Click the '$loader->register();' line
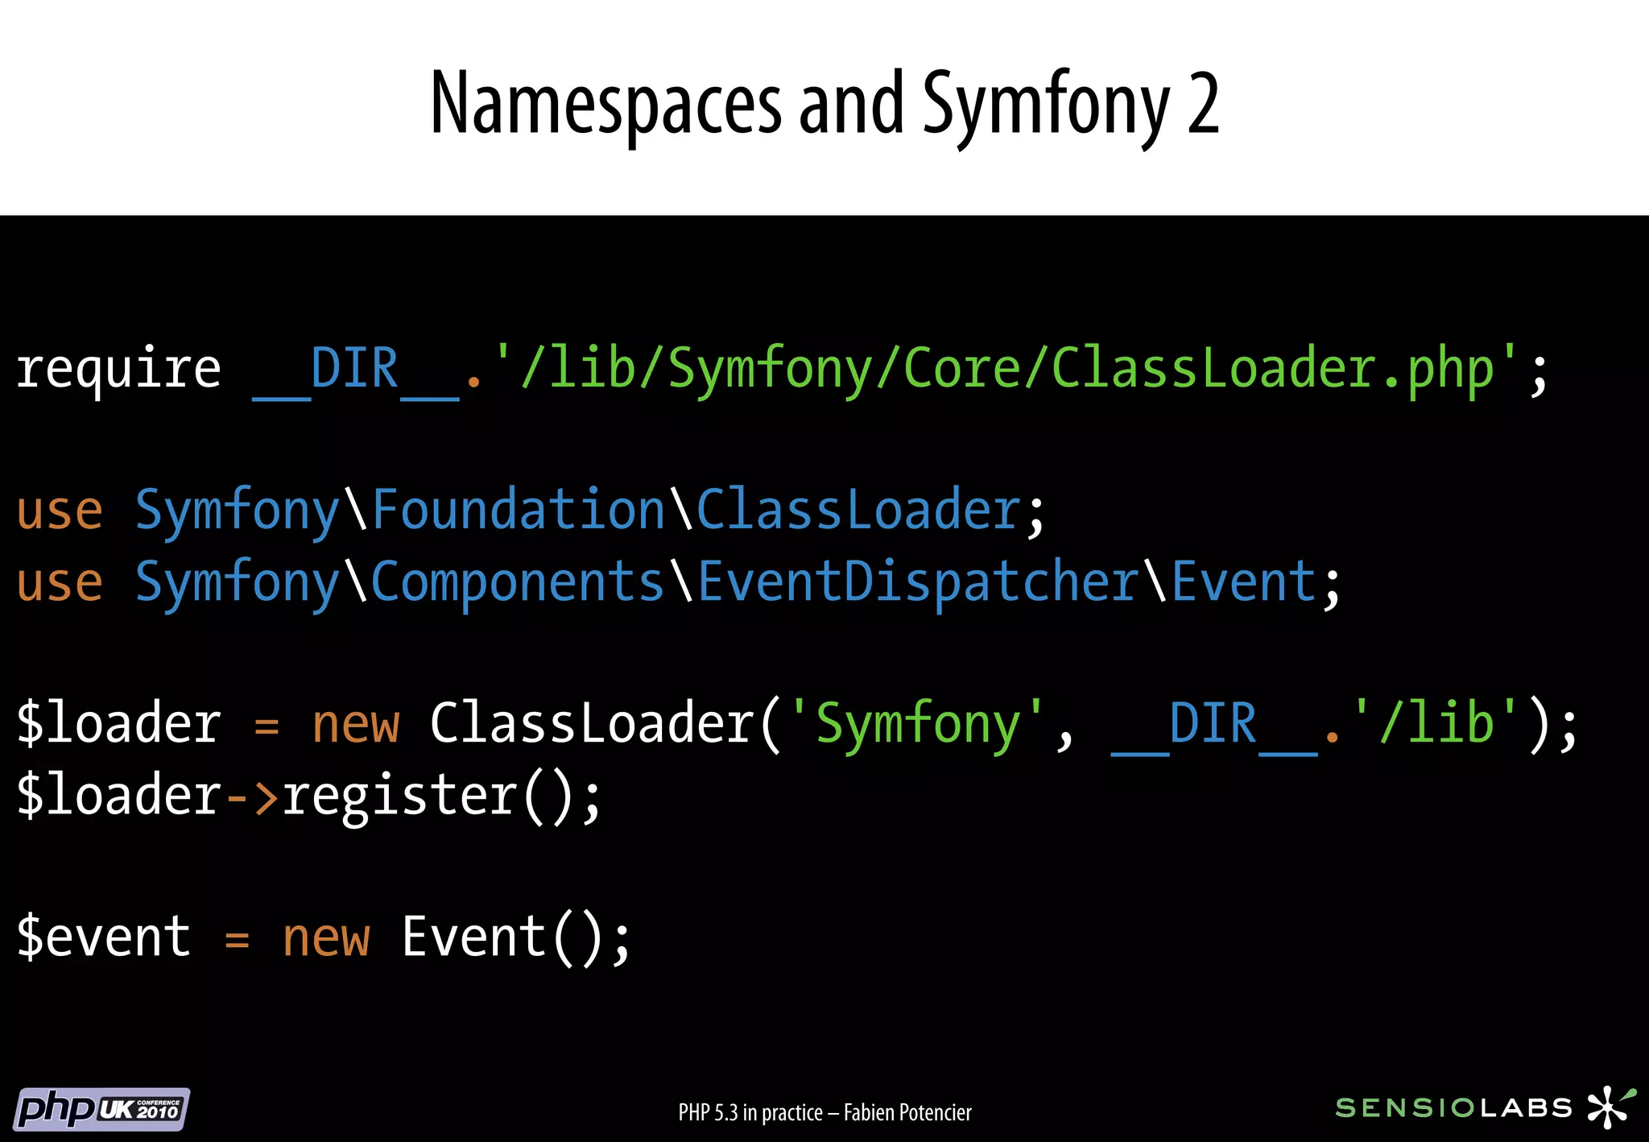 (x=308, y=796)
